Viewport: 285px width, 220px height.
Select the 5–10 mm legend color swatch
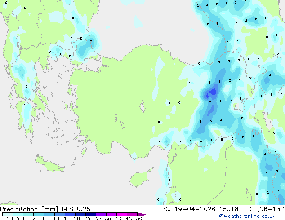49,214
